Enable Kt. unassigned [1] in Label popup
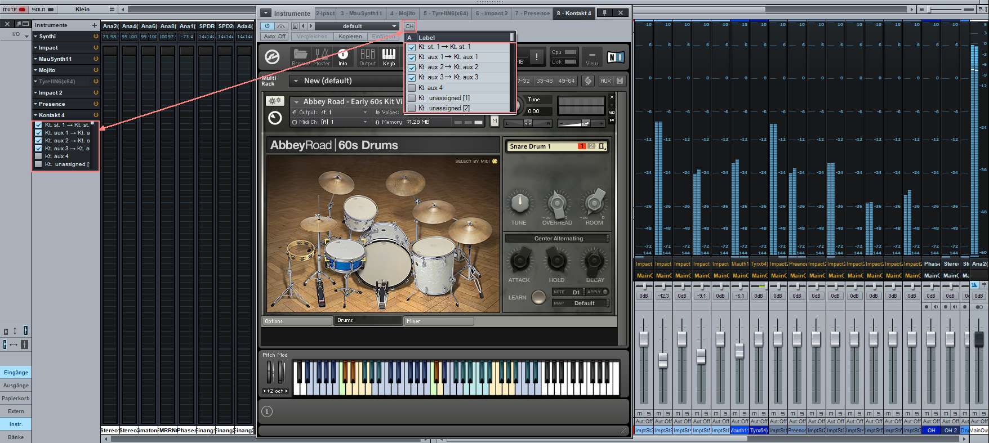989x443 pixels. pos(412,98)
